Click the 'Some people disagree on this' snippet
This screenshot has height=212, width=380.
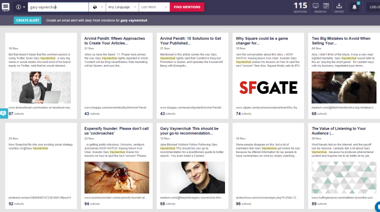(268, 150)
